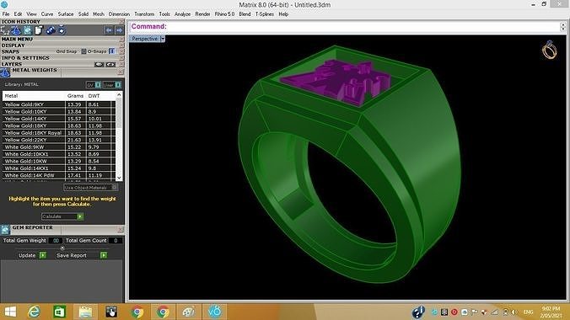Click the metal list scroll up arrow
Screen dimensions: 570x320
119,95
